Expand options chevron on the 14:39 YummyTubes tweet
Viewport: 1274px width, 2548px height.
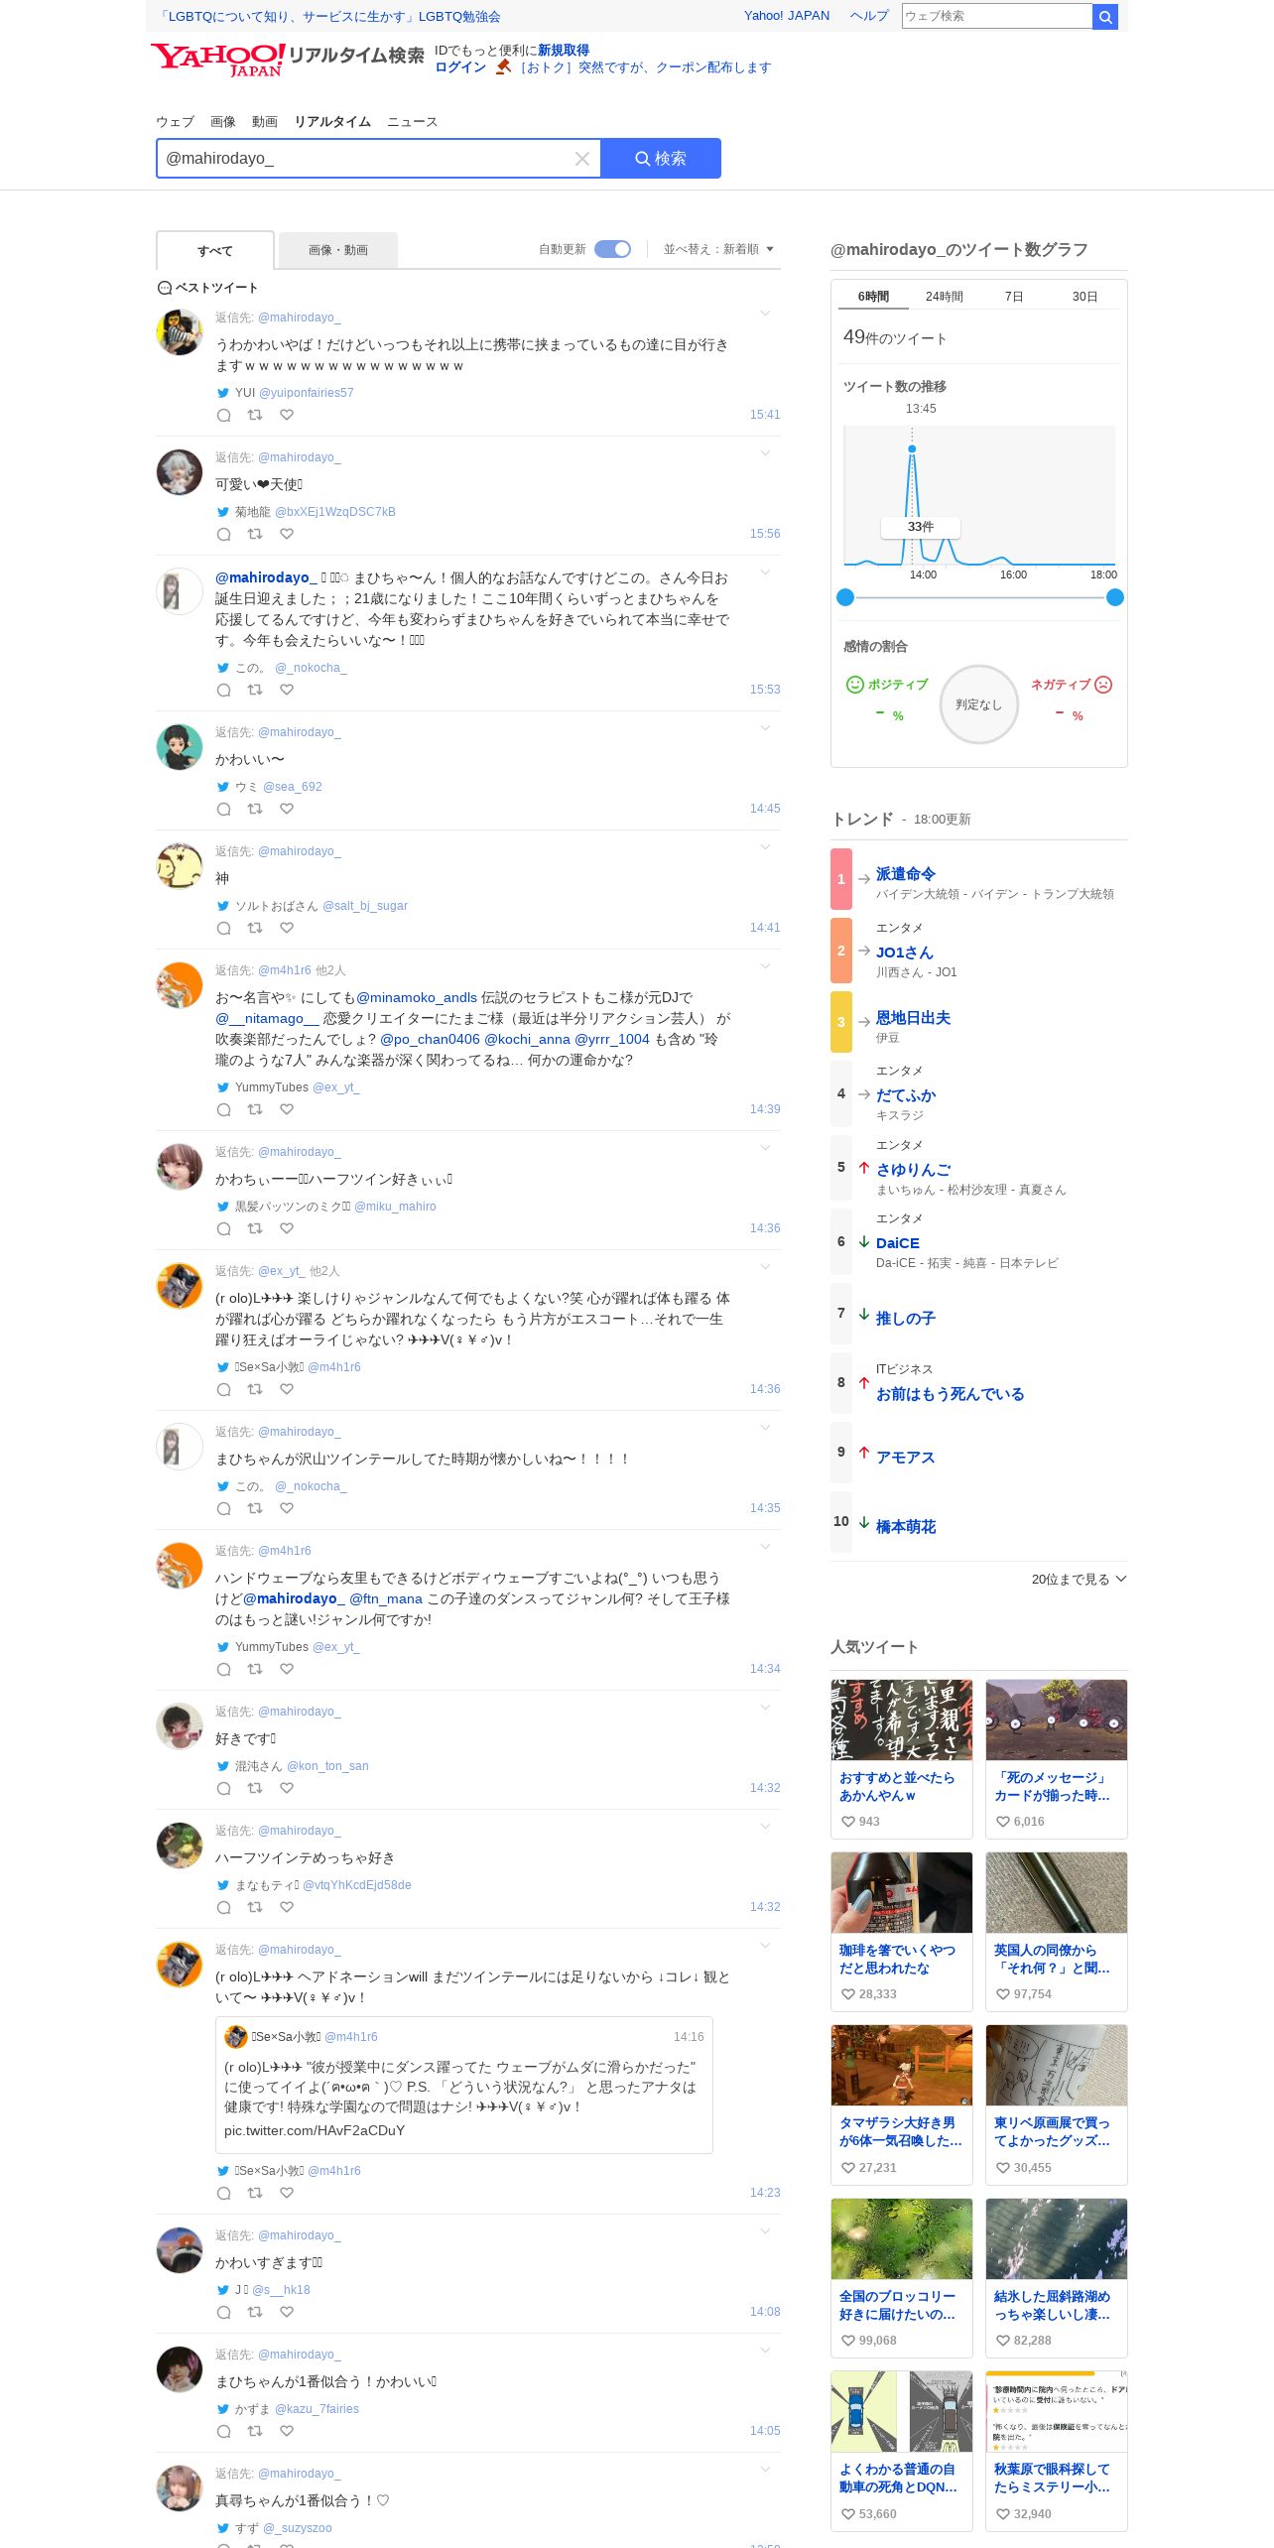click(765, 967)
